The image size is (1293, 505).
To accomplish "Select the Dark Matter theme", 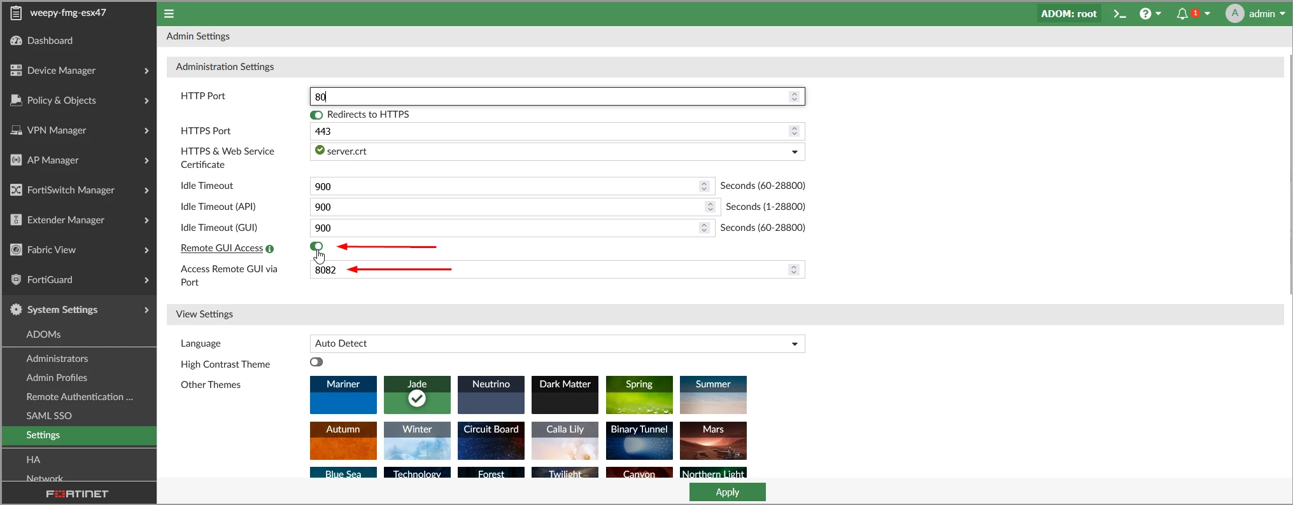I will click(x=565, y=395).
